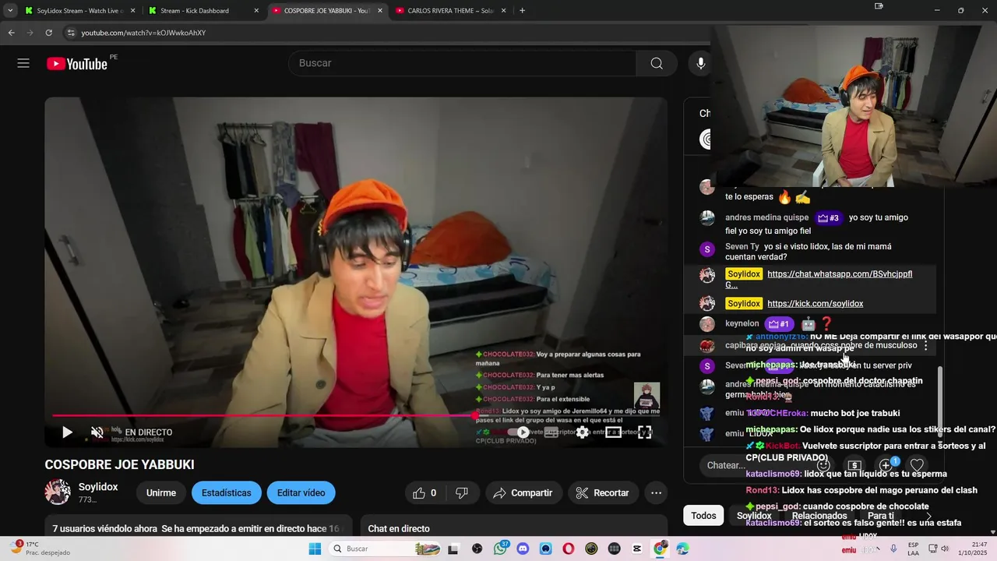This screenshot has height=561, width=997.
Task: Open Opera browser from the taskbar
Action: (x=569, y=549)
